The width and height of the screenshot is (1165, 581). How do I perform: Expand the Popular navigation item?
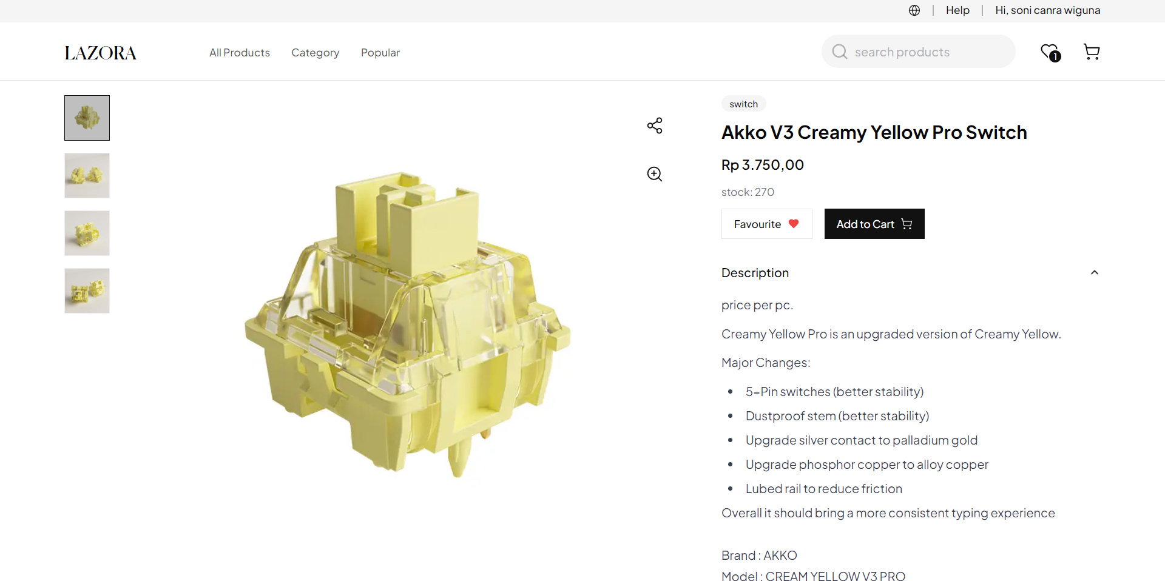click(380, 53)
